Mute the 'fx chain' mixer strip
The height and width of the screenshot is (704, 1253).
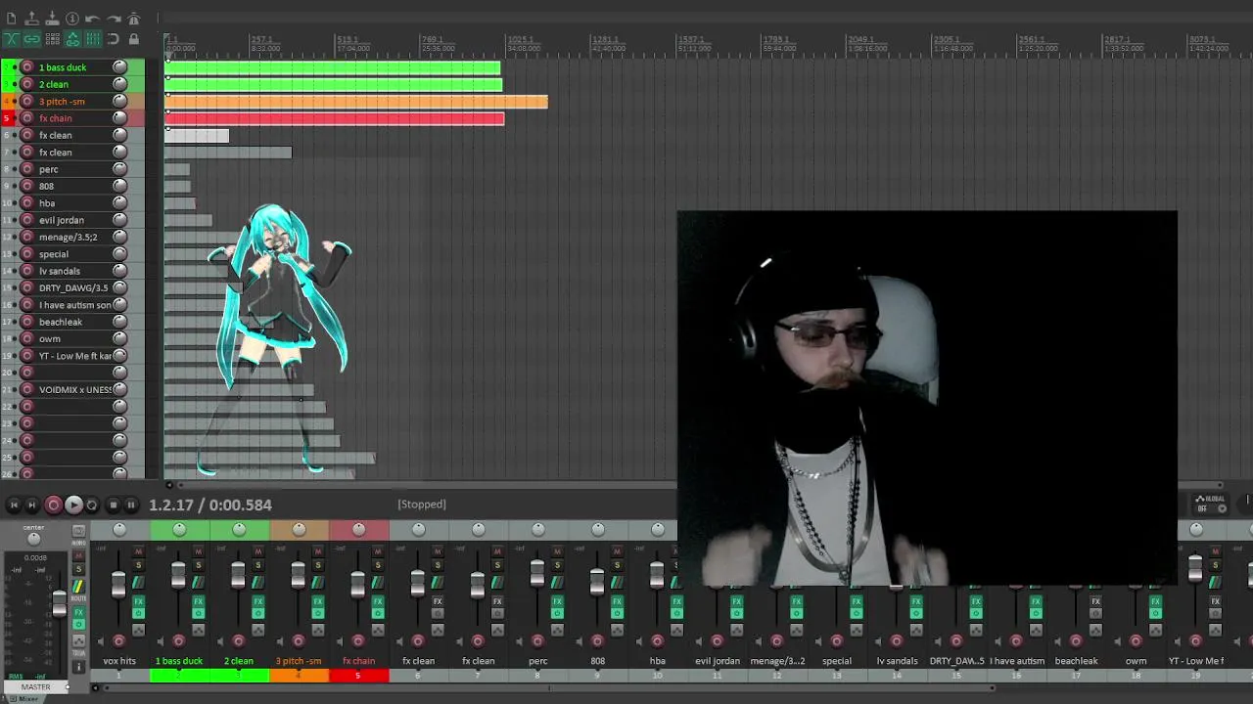377,550
